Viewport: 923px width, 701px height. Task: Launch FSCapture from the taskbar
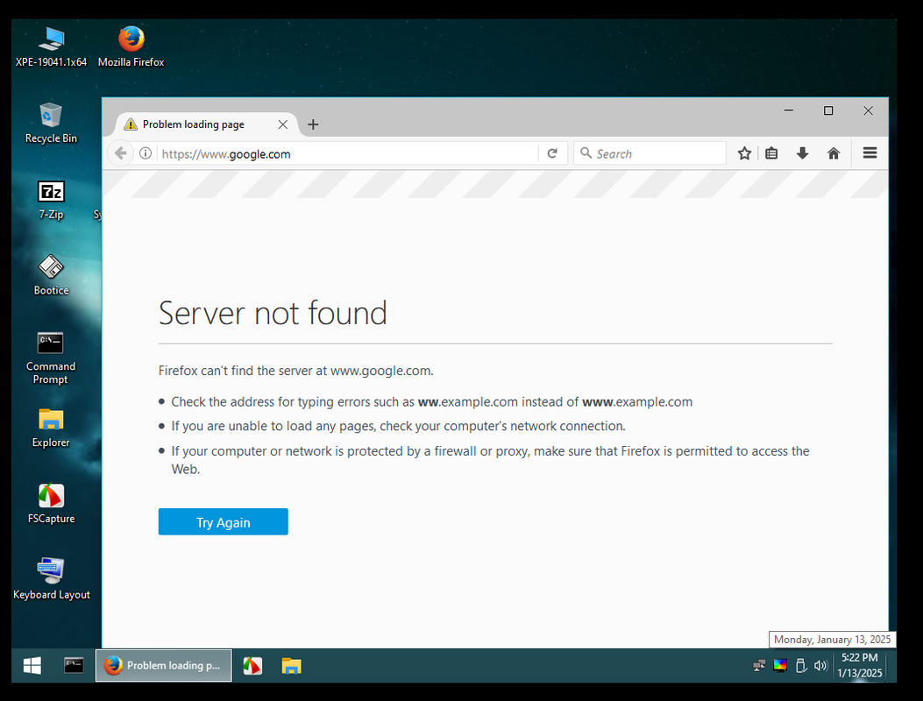coord(252,666)
